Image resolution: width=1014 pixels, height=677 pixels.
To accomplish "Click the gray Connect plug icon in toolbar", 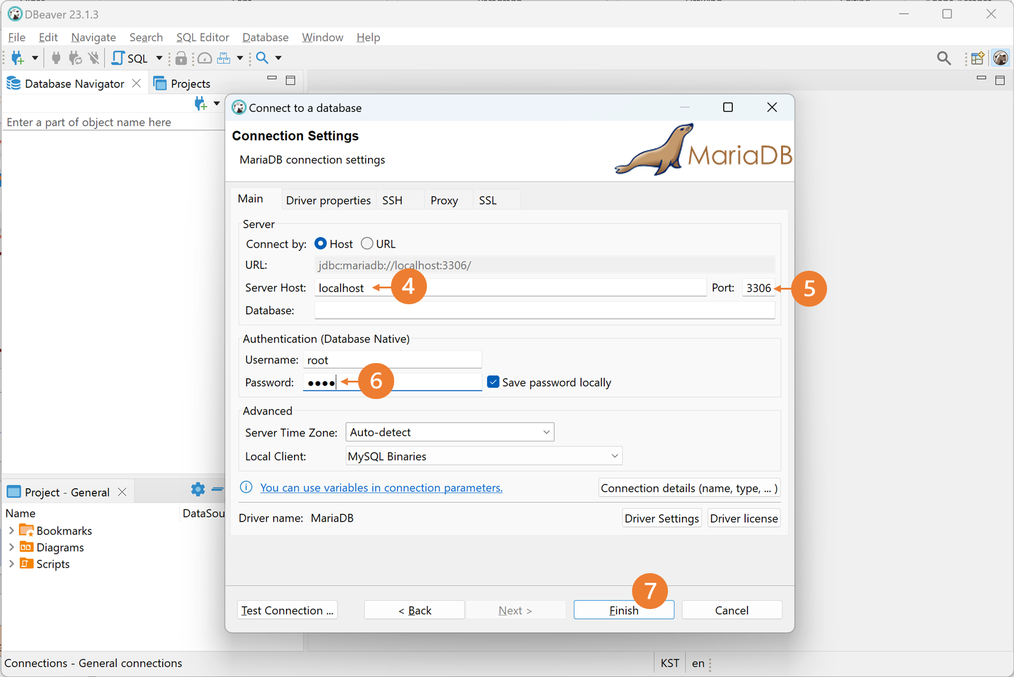I will (x=56, y=58).
